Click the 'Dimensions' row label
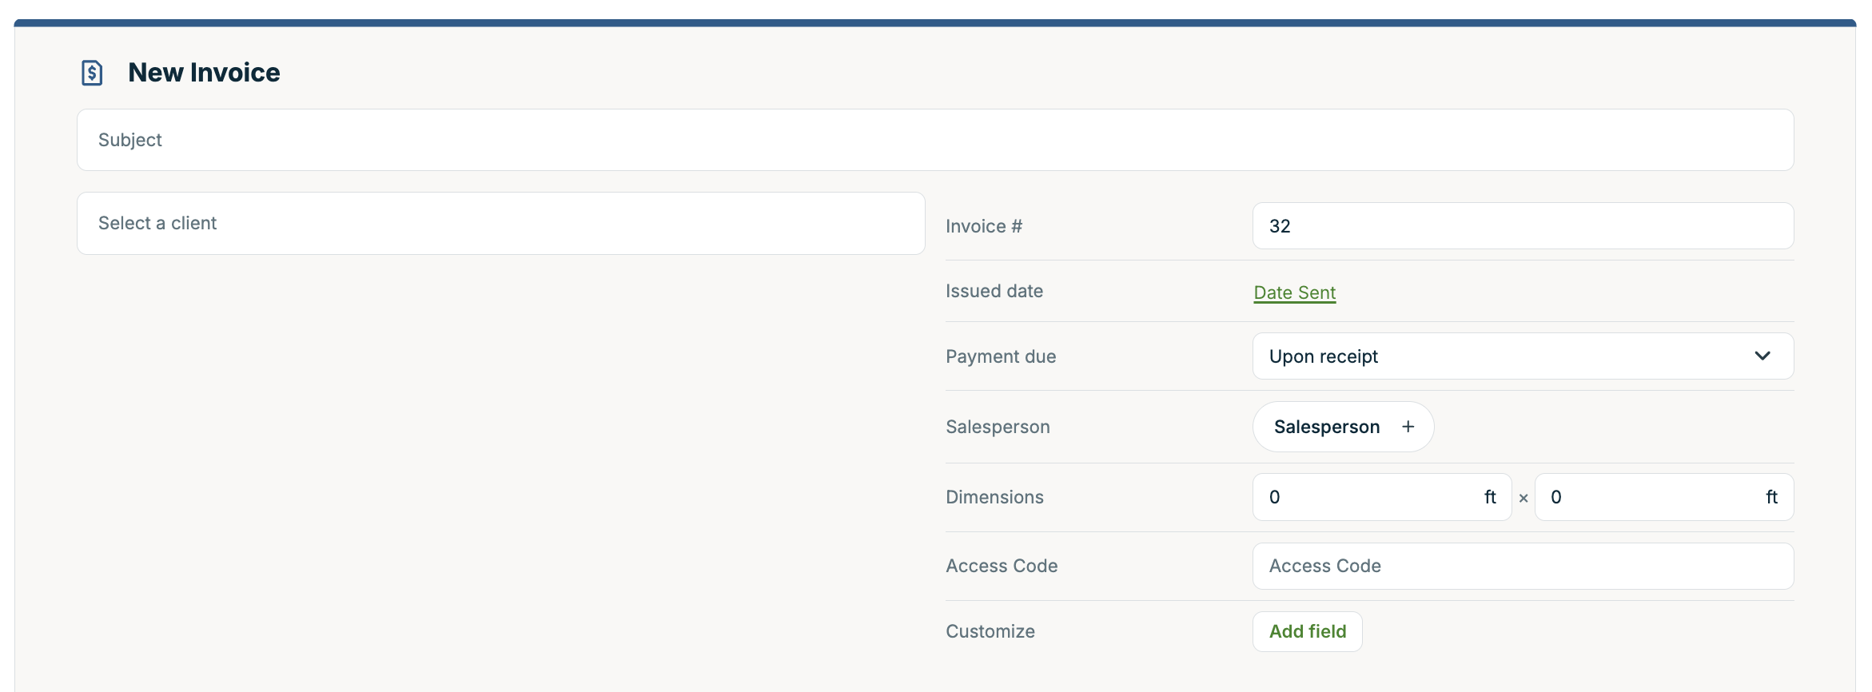Screen dimensions: 1872x692 [x=994, y=497]
